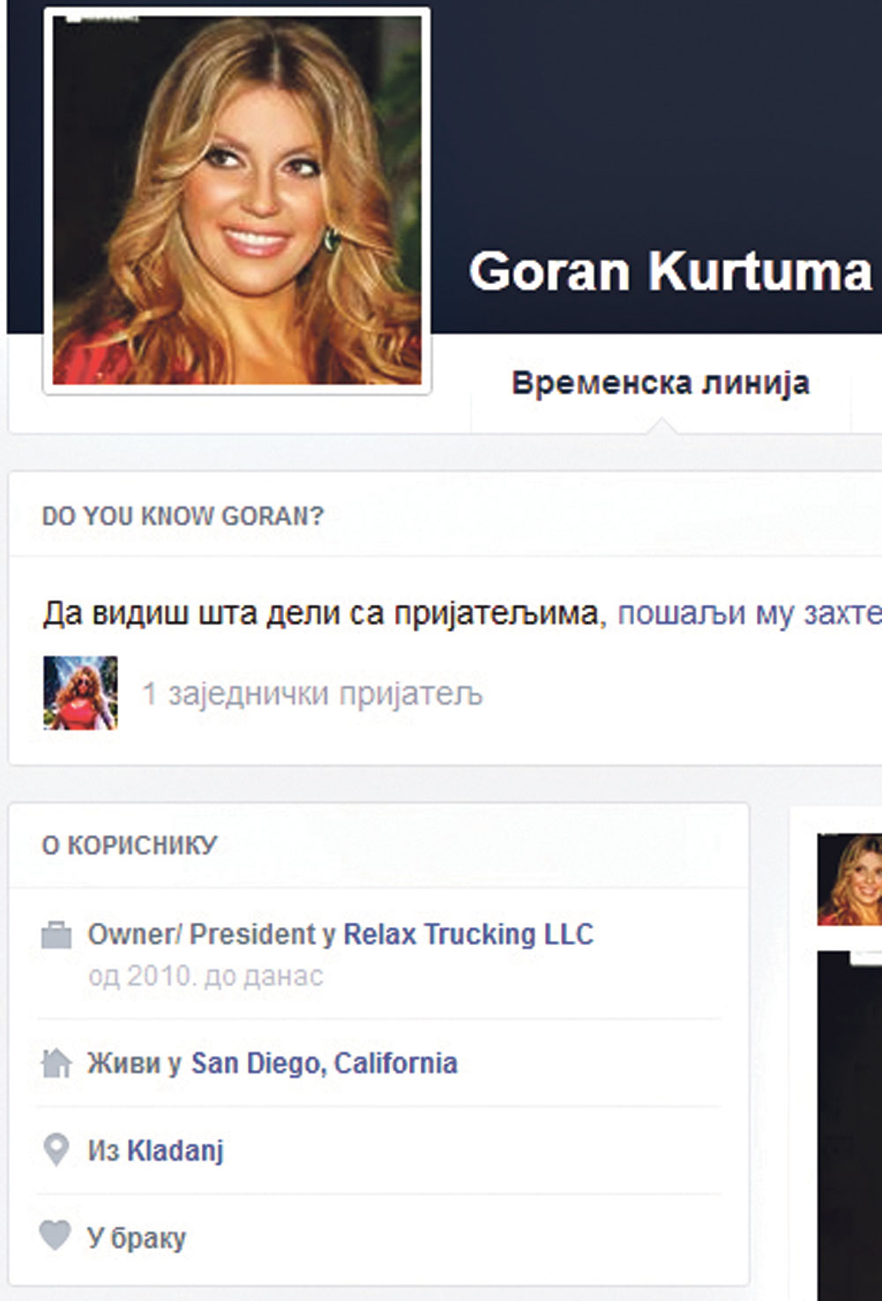Click the post author avatar on right
Screen dimensions: 882x1301
click(850, 879)
